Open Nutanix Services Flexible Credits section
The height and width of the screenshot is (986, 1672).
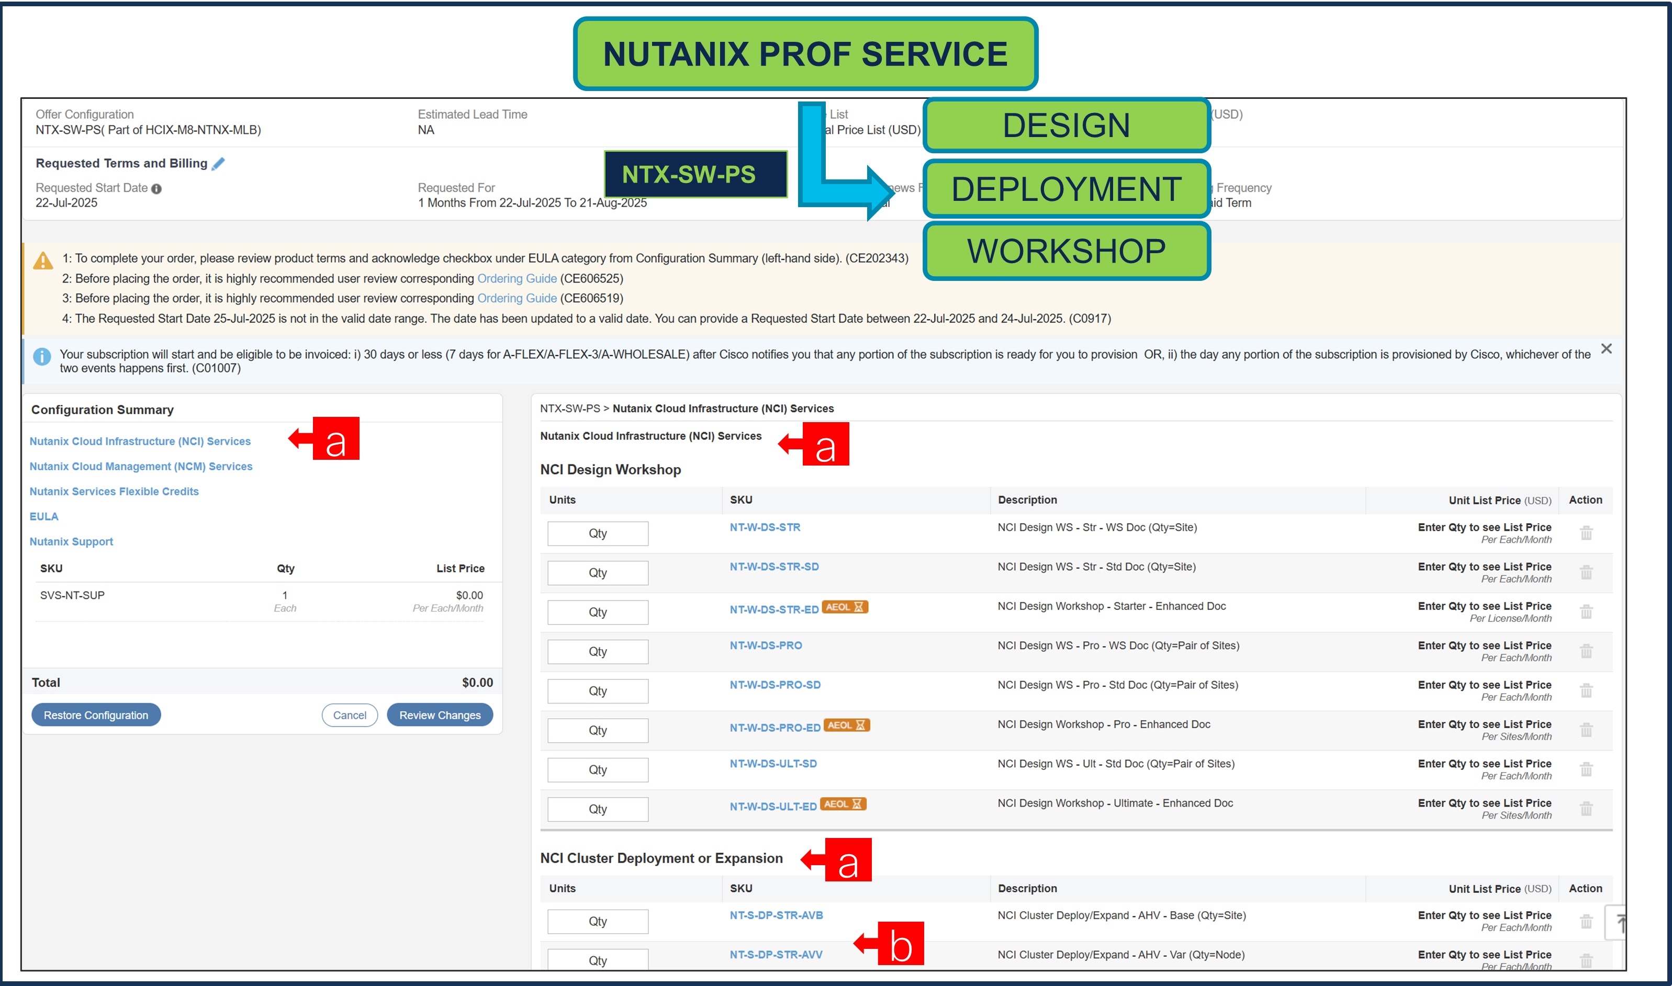pyautogui.click(x=114, y=492)
